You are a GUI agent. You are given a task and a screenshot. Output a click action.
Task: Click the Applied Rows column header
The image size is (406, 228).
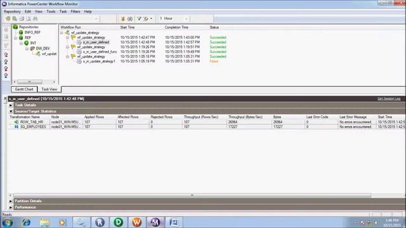[x=94, y=117]
